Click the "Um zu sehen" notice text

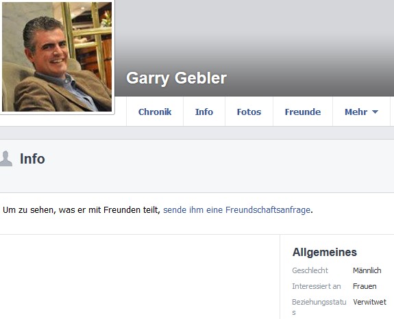coord(82,210)
